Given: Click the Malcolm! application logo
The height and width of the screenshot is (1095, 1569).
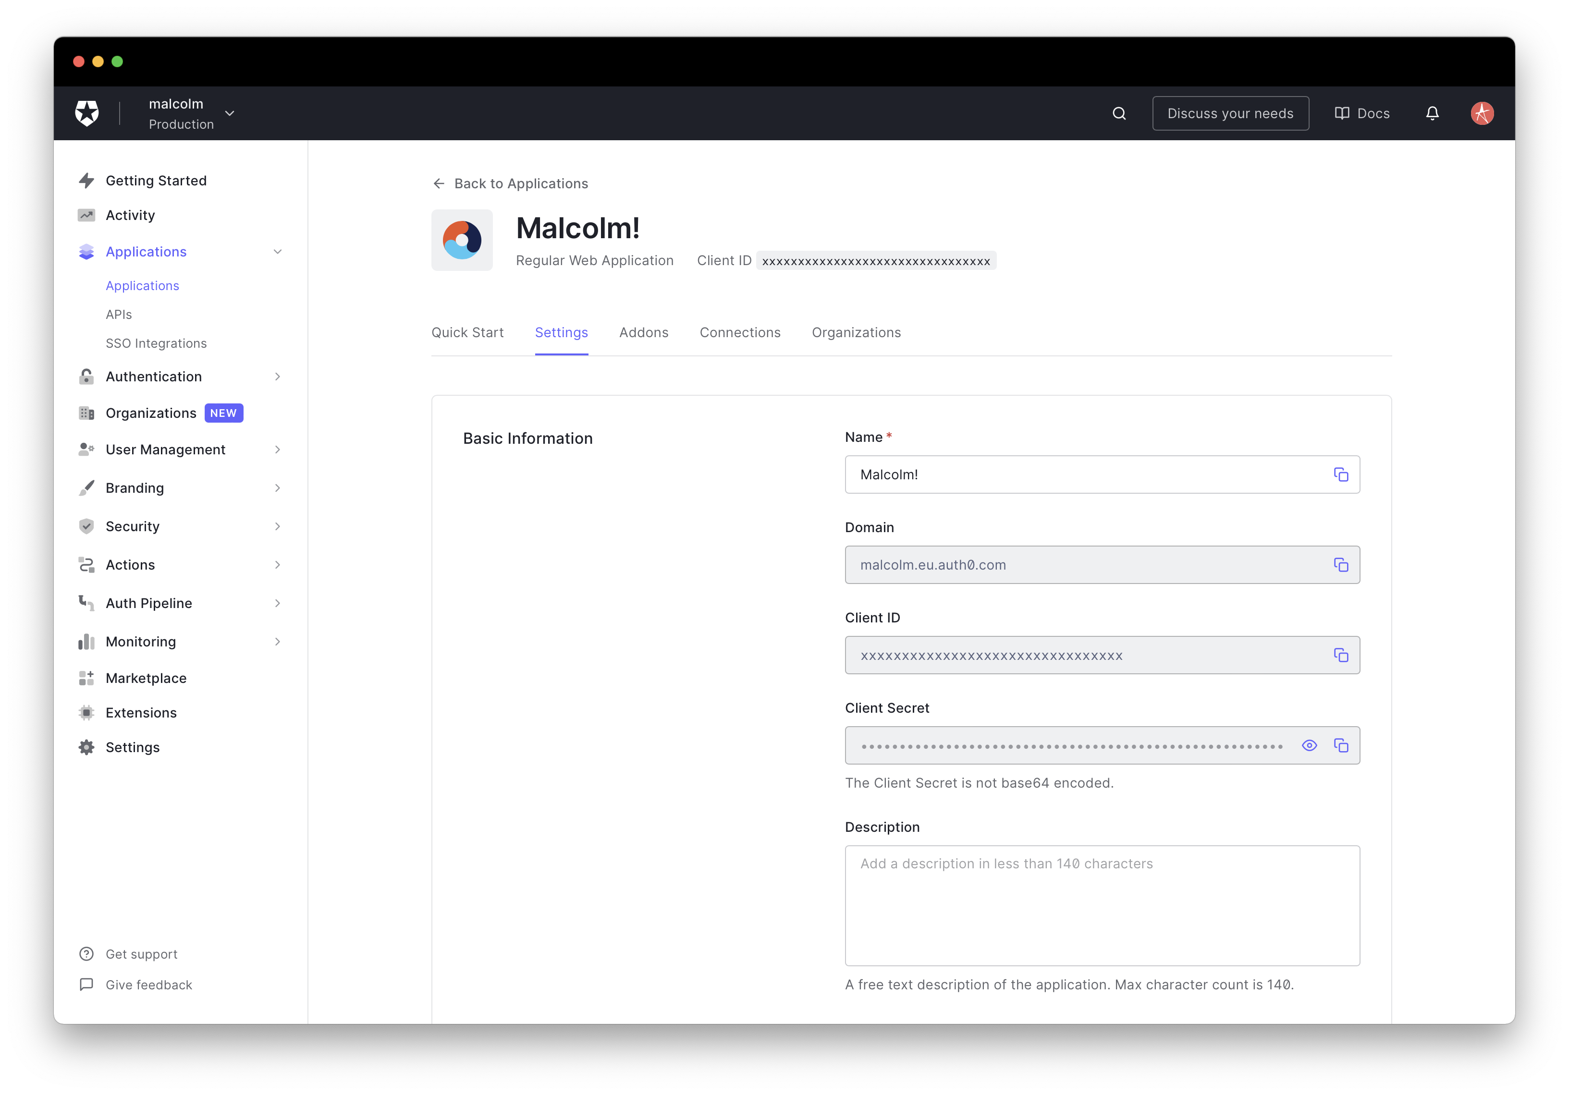Looking at the screenshot, I should (462, 240).
